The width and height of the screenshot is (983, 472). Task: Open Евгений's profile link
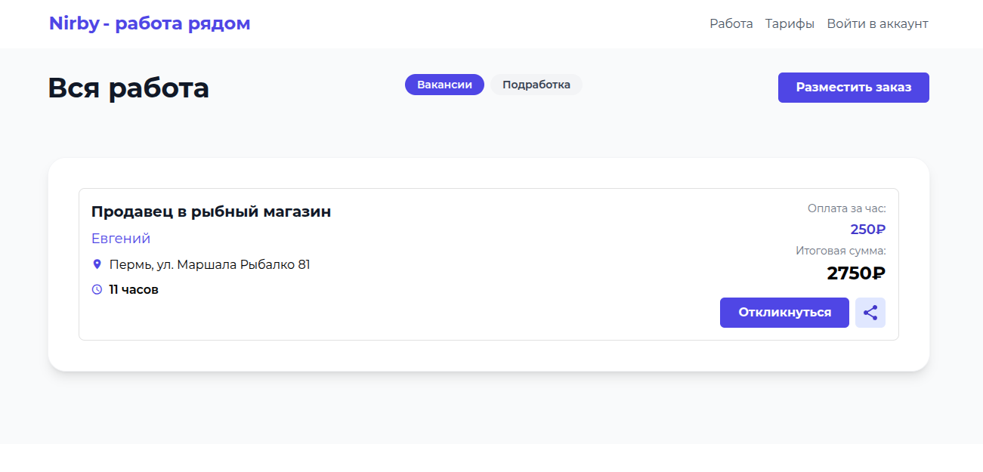[x=119, y=238]
